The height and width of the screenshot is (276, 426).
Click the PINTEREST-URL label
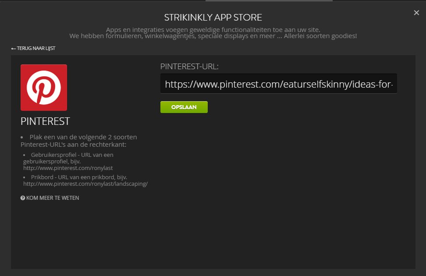click(189, 66)
